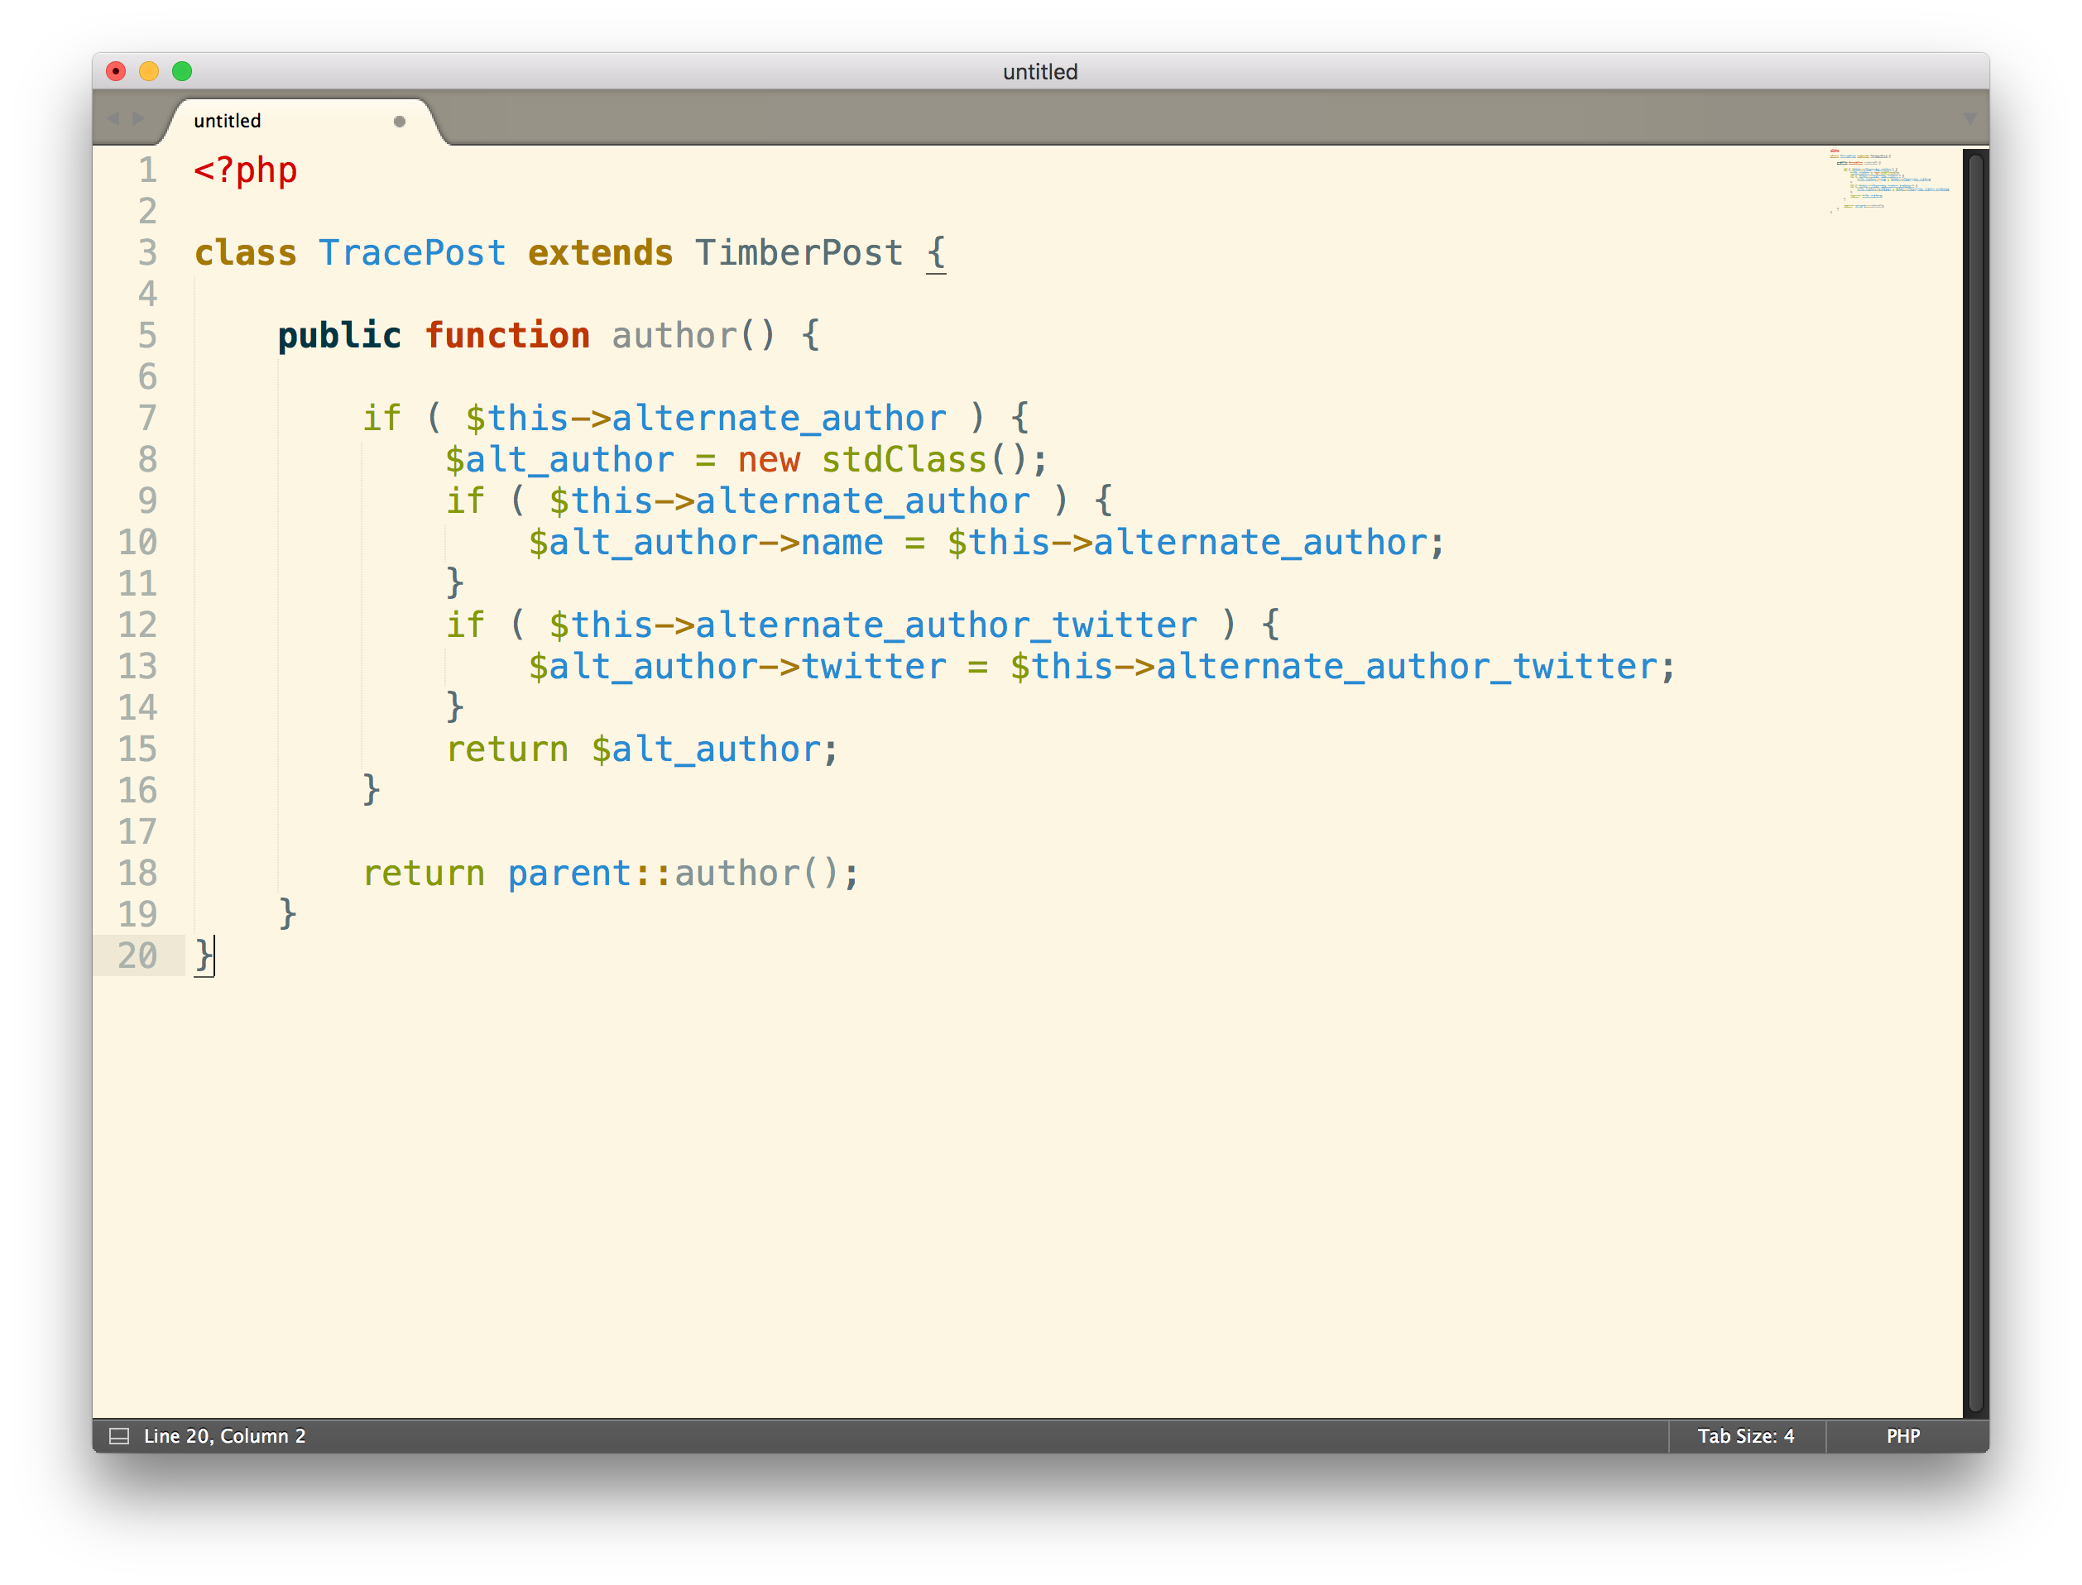The image size is (2082, 1585).
Task: Click the public keyword on line 5
Action: [340, 336]
